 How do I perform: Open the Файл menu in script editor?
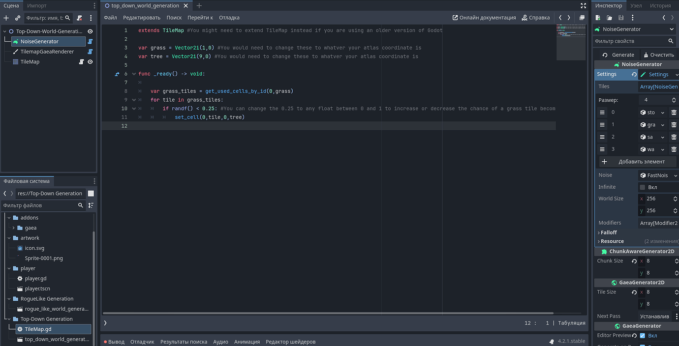click(110, 17)
